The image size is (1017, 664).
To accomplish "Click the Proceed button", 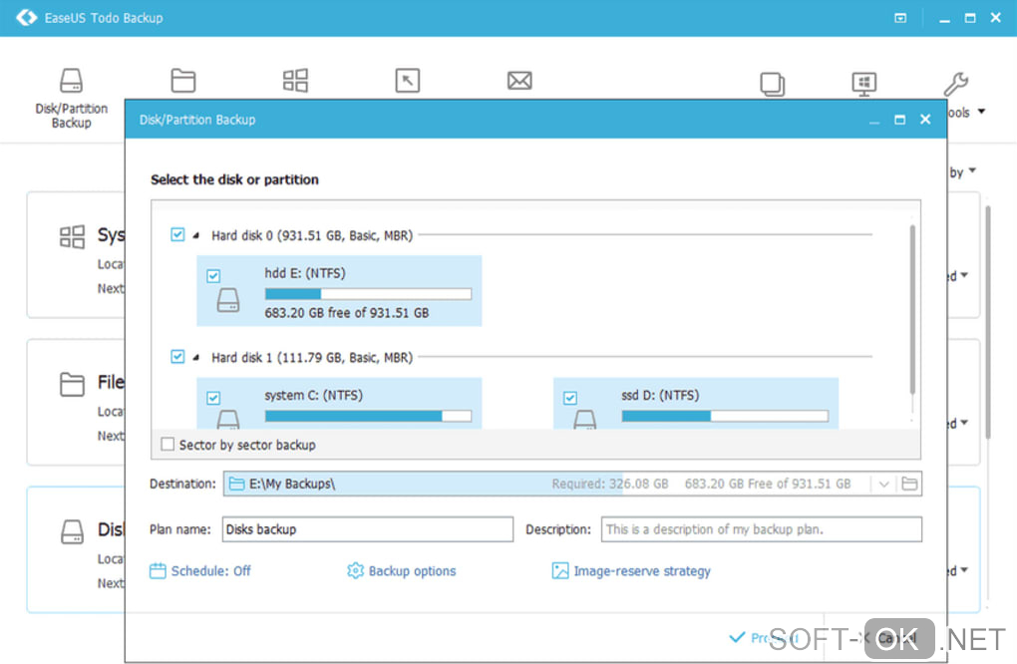I will click(x=765, y=638).
